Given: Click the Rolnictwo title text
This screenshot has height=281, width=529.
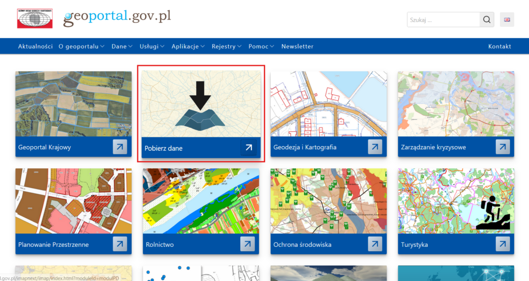Looking at the screenshot, I should tap(160, 244).
